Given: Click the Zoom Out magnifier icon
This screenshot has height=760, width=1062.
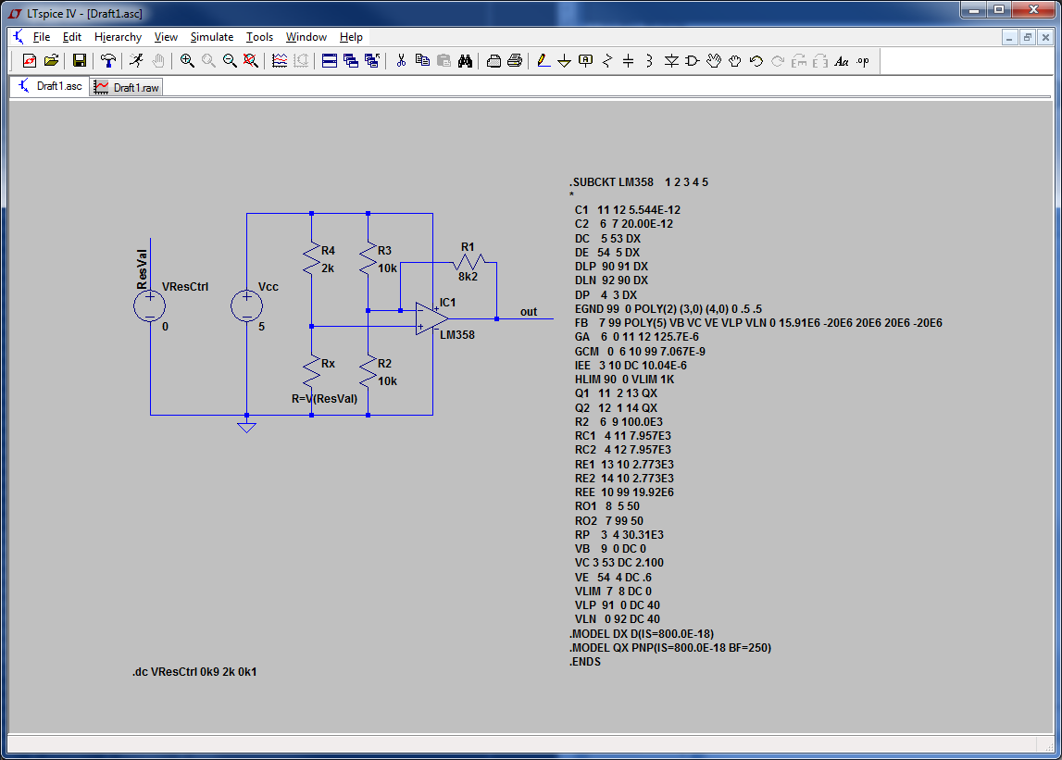Looking at the screenshot, I should pos(230,61).
